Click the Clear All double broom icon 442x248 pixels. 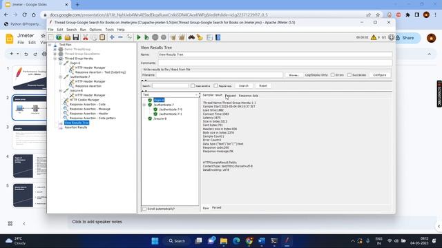click(x=182, y=37)
